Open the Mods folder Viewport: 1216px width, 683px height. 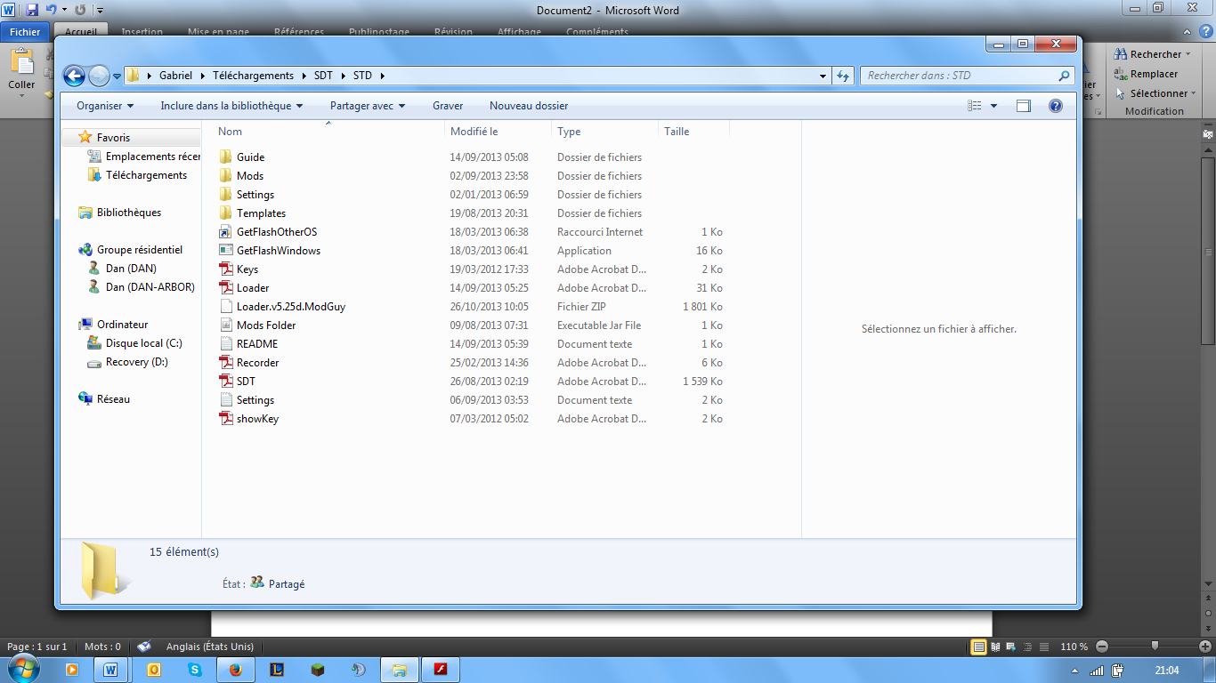coord(249,176)
